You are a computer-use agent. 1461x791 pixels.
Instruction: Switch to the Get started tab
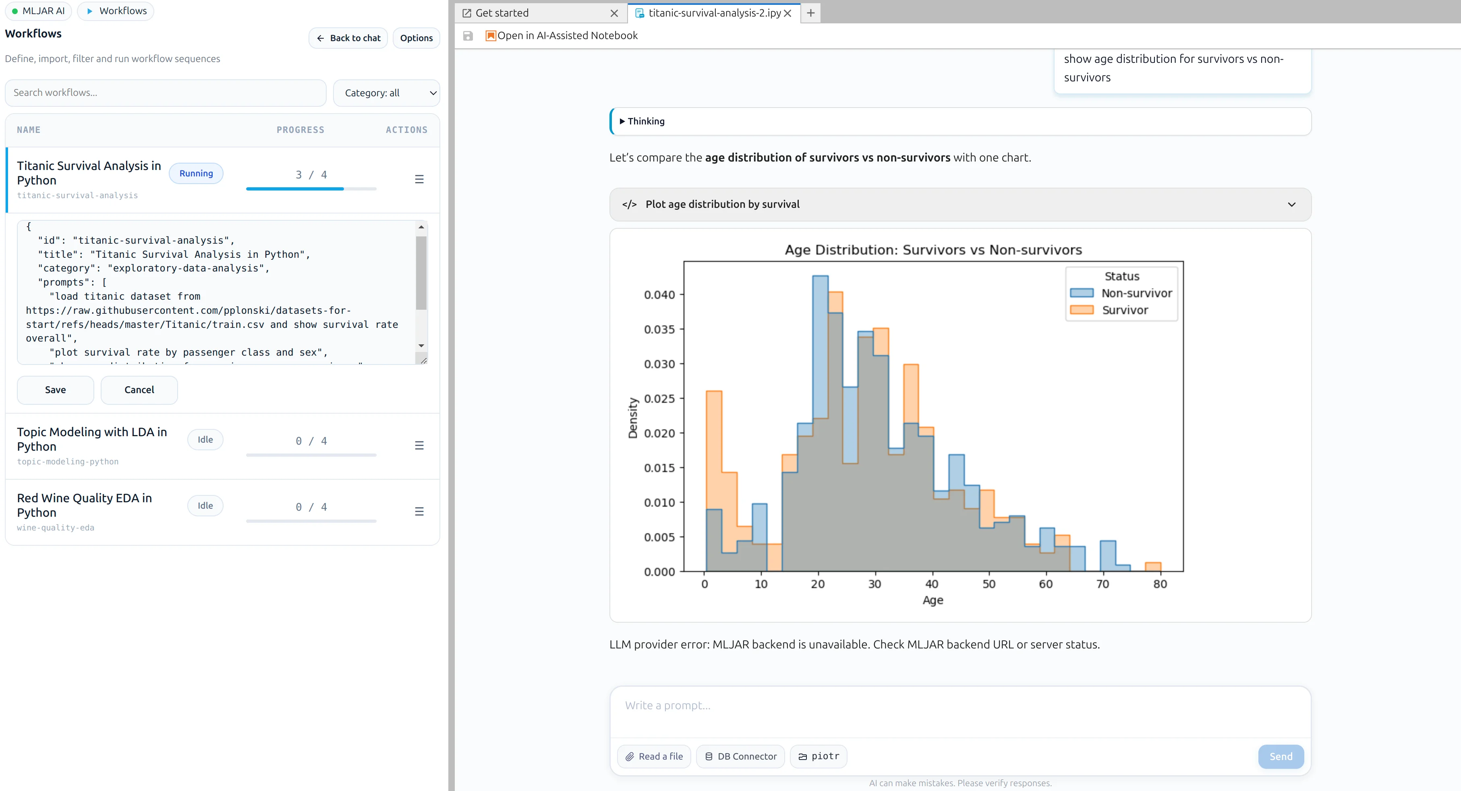pyautogui.click(x=502, y=12)
